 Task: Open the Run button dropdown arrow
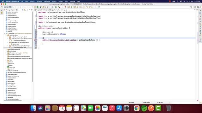tap(57, 7)
